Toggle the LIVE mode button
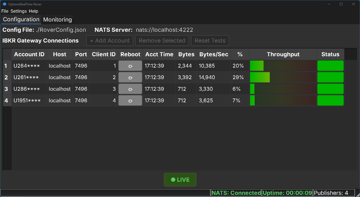This screenshot has width=360, height=197. (180, 180)
